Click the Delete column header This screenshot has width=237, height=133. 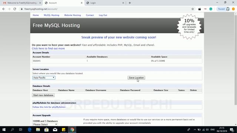(193, 90)
